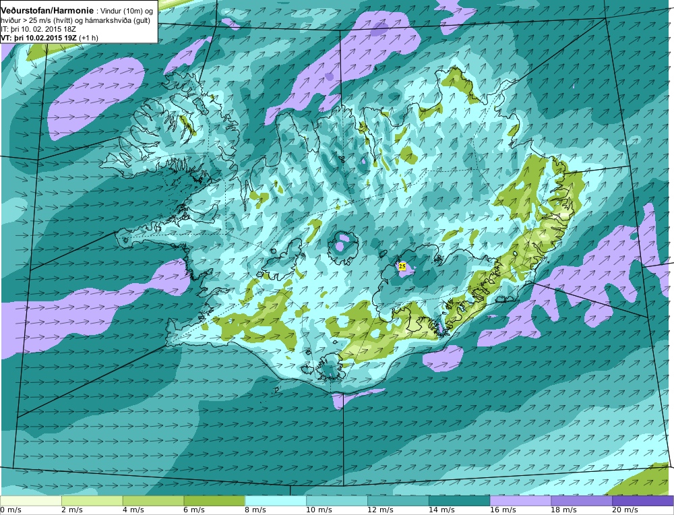Screen dimensions: 674x515
Task: Pick the legend swatch between 14 and 16 m/s
Action: (460, 501)
